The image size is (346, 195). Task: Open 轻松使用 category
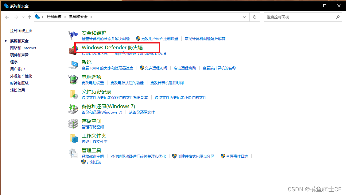click(x=17, y=90)
